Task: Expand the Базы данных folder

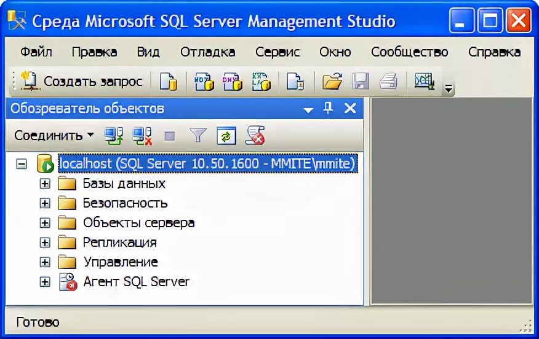Action: pos(45,184)
